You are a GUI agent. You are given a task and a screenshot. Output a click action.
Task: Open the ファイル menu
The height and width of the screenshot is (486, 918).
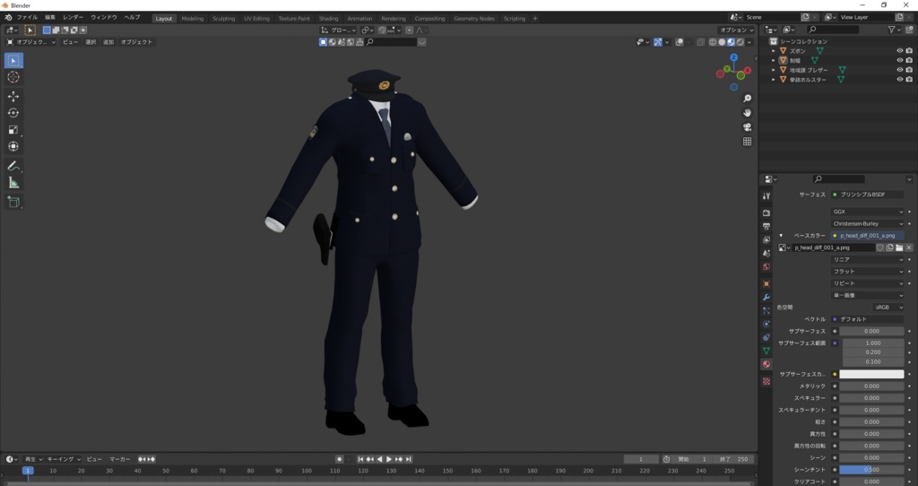point(27,18)
